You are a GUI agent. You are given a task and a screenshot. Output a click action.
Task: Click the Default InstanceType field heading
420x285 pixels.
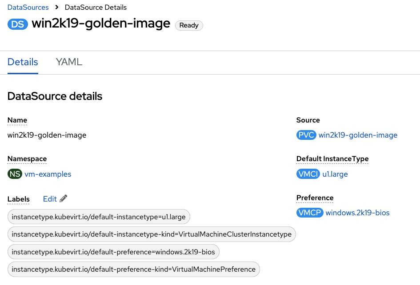(332, 159)
